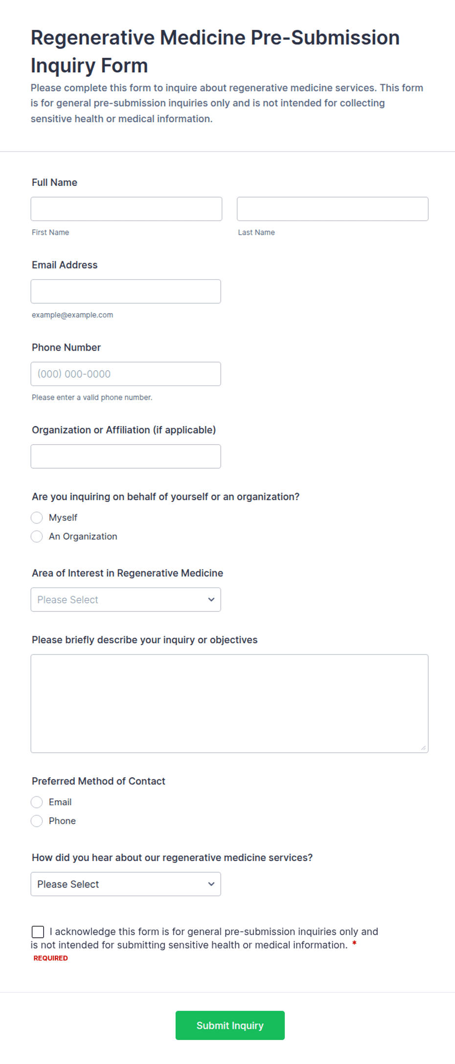Select the Myself radio option
455x1064 pixels.
coord(37,518)
